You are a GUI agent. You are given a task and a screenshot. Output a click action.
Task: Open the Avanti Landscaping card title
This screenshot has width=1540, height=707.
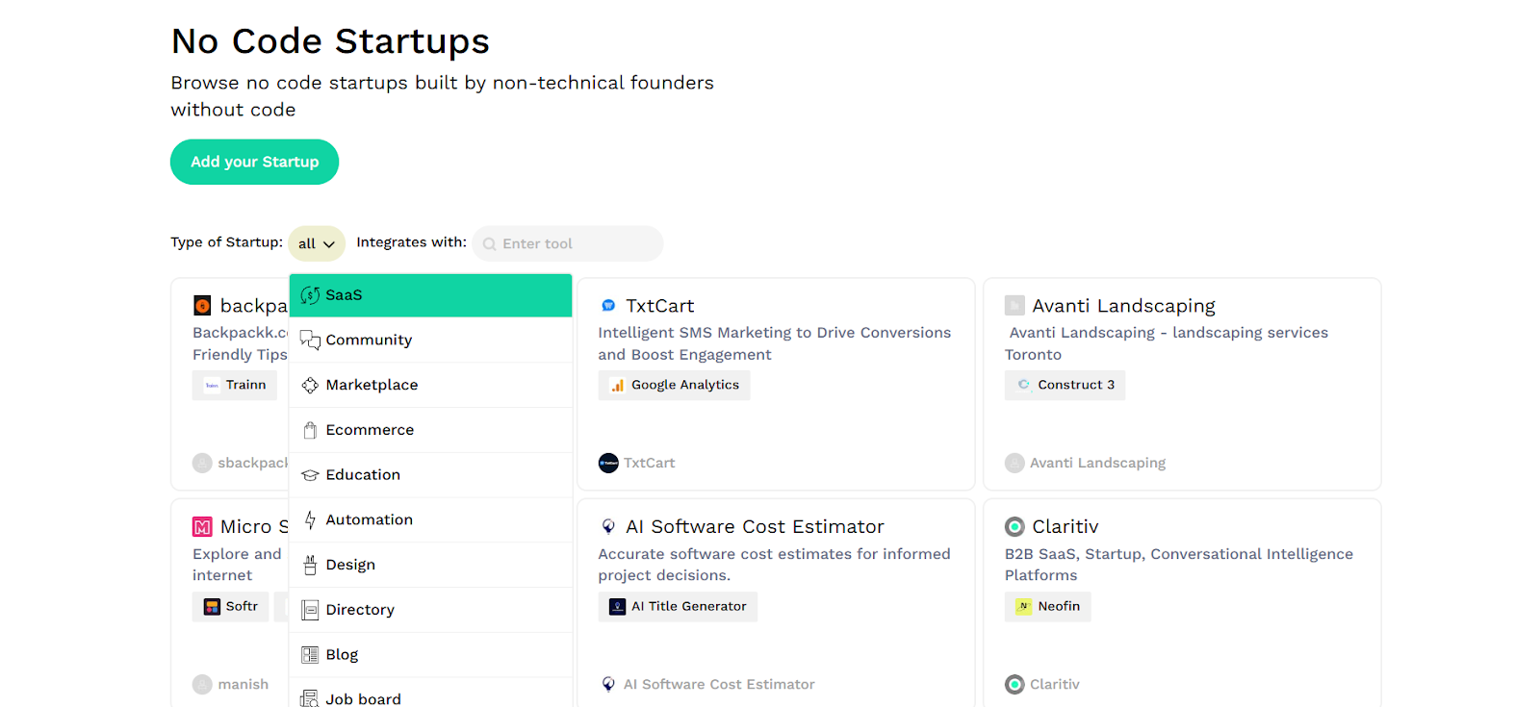(x=1123, y=306)
